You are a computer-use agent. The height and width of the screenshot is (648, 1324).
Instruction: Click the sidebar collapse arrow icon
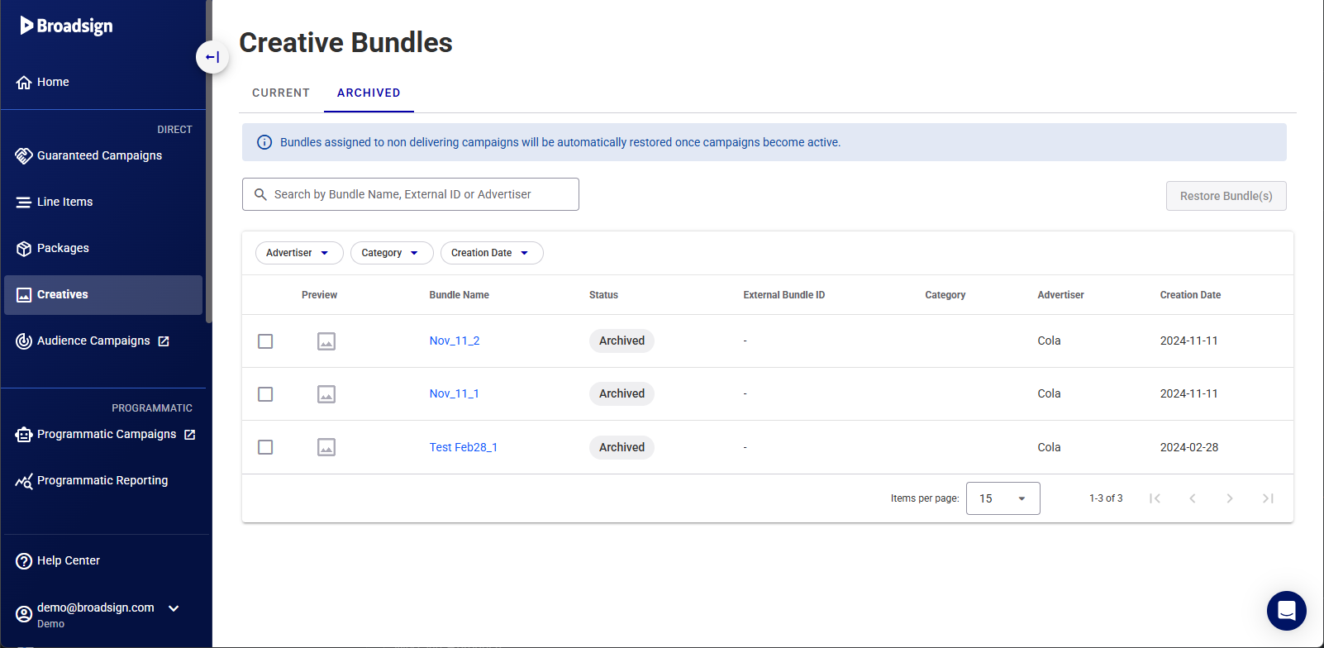[212, 57]
